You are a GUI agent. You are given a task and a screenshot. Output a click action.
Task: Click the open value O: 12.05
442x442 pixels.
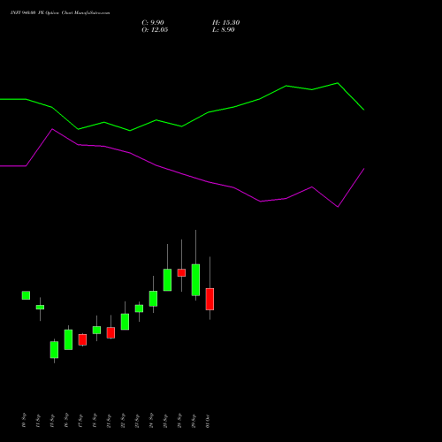click(155, 30)
